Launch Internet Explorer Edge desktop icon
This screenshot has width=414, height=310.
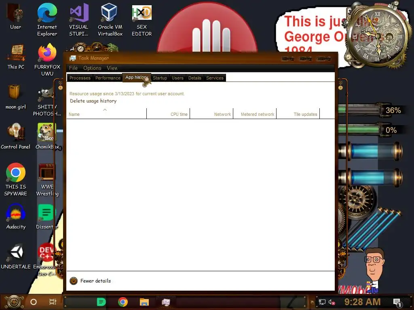(47, 20)
